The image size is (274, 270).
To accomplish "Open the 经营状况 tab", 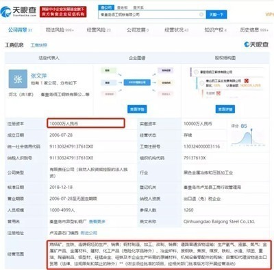I will 176,30.
